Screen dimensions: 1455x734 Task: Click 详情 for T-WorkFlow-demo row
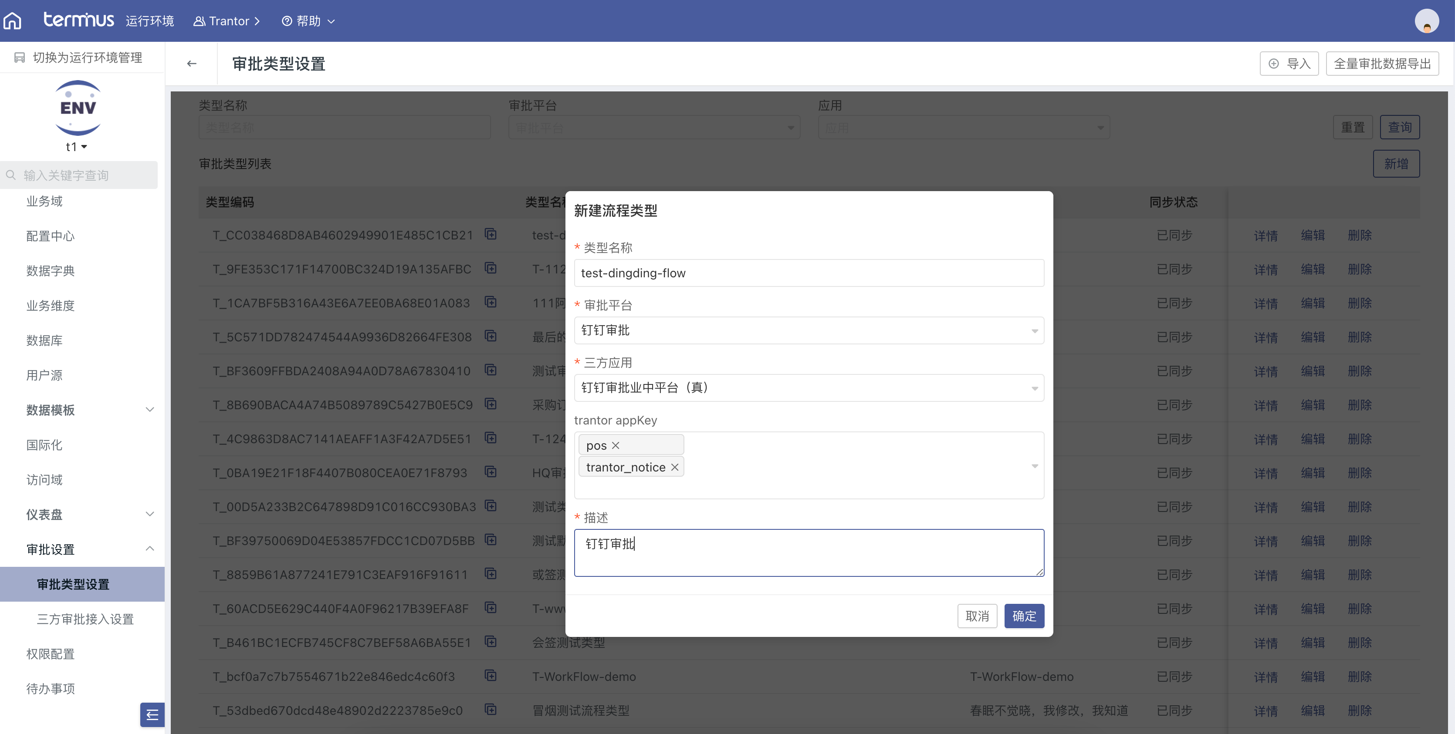[x=1265, y=677]
